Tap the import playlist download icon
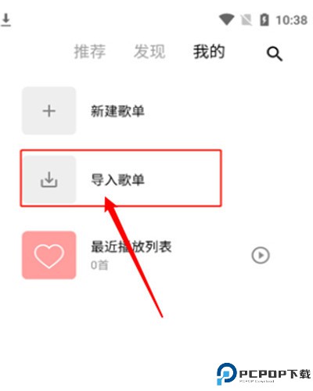This screenshot has height=391, width=313. [x=49, y=180]
